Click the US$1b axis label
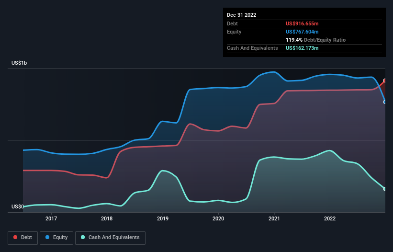The image size is (393, 252). 19,63
